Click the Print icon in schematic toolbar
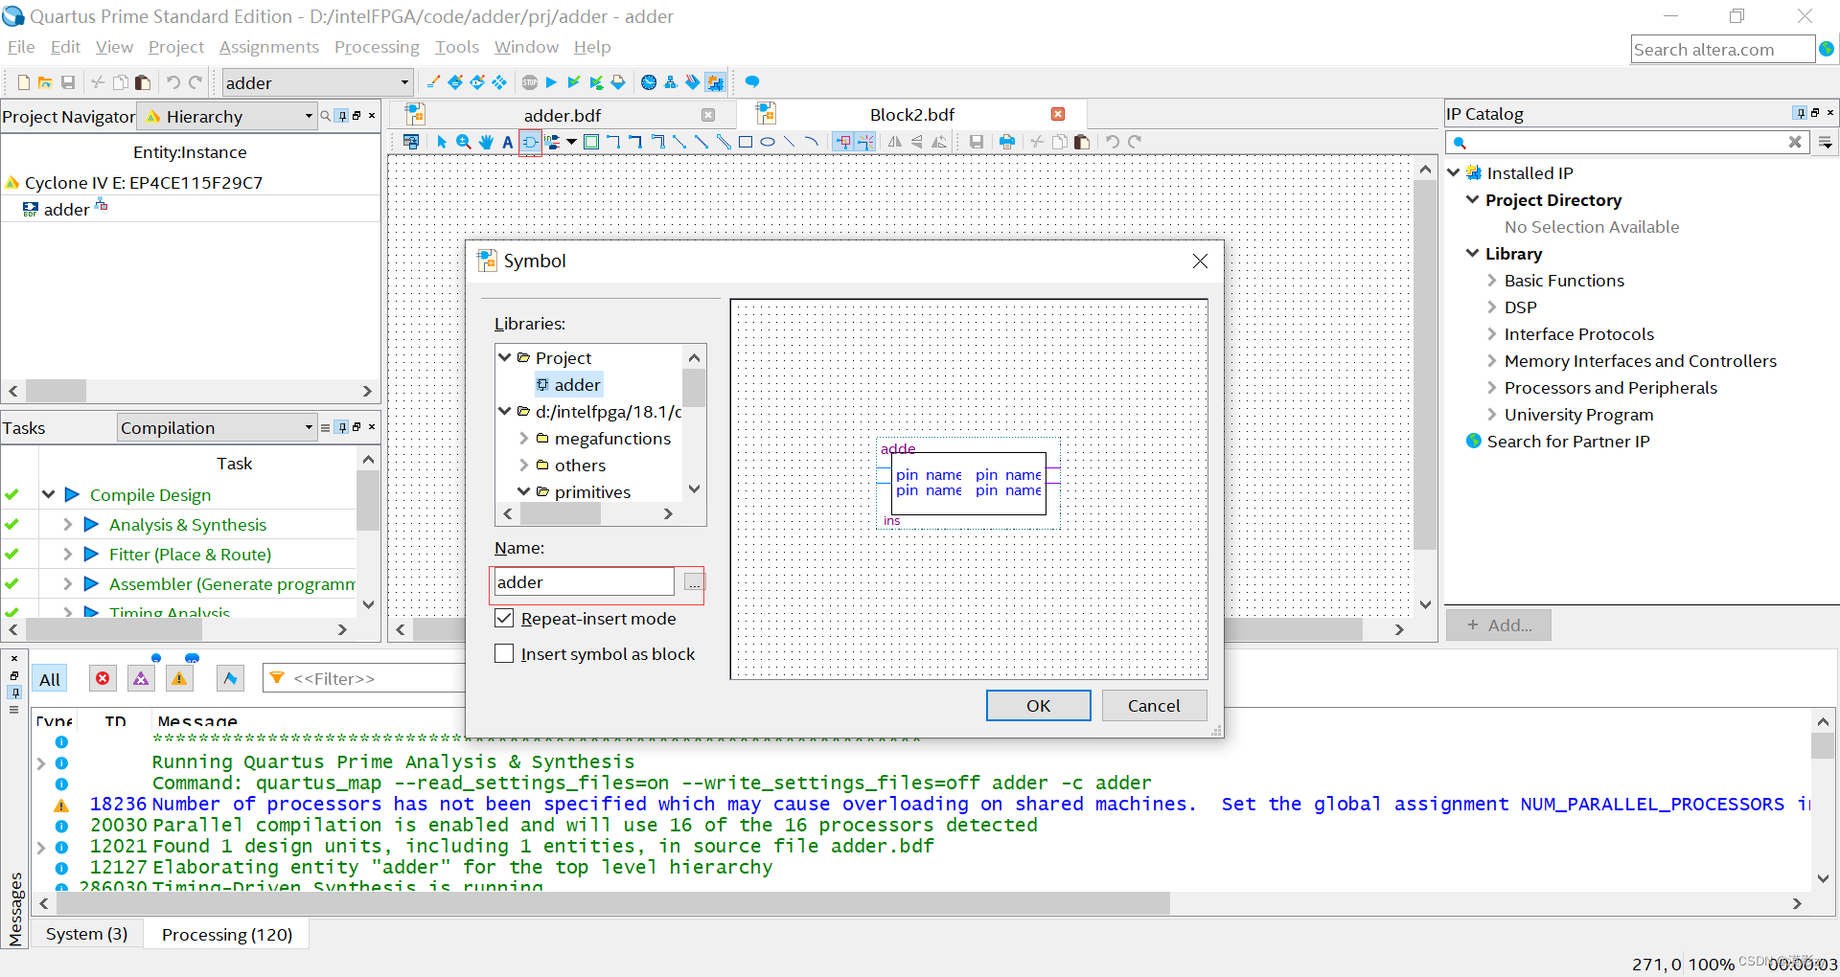The height and width of the screenshot is (977, 1840). (x=1006, y=142)
